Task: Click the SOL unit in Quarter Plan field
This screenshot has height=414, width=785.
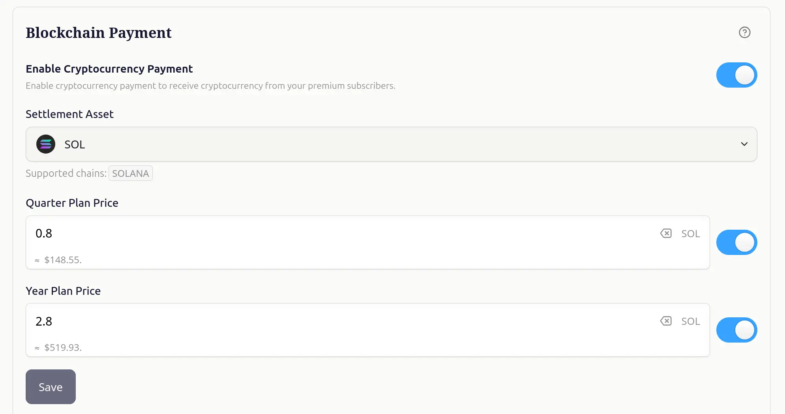Action: (690, 234)
